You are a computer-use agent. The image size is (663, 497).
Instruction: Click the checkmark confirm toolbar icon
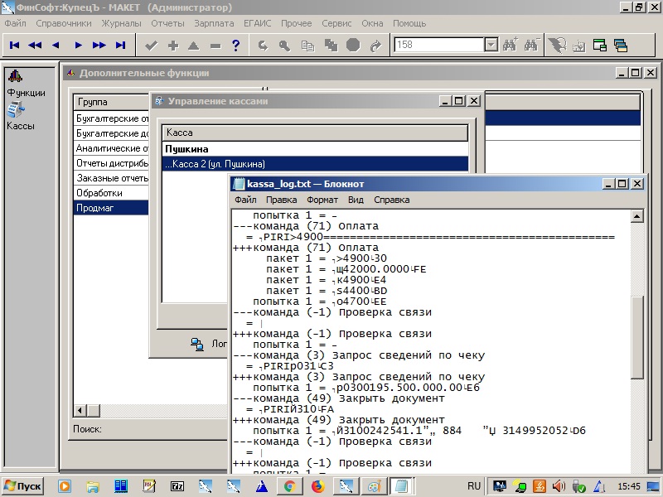(151, 46)
